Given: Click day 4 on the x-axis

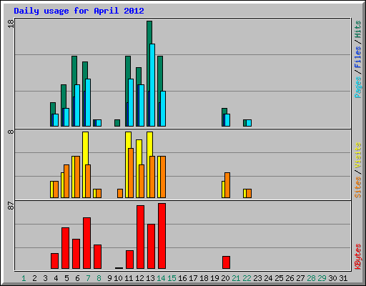Looking at the screenshot, I should pyautogui.click(x=56, y=278).
